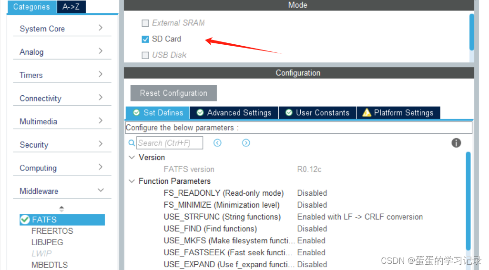
Task: Open the Platform Settings tab
Action: coord(398,113)
